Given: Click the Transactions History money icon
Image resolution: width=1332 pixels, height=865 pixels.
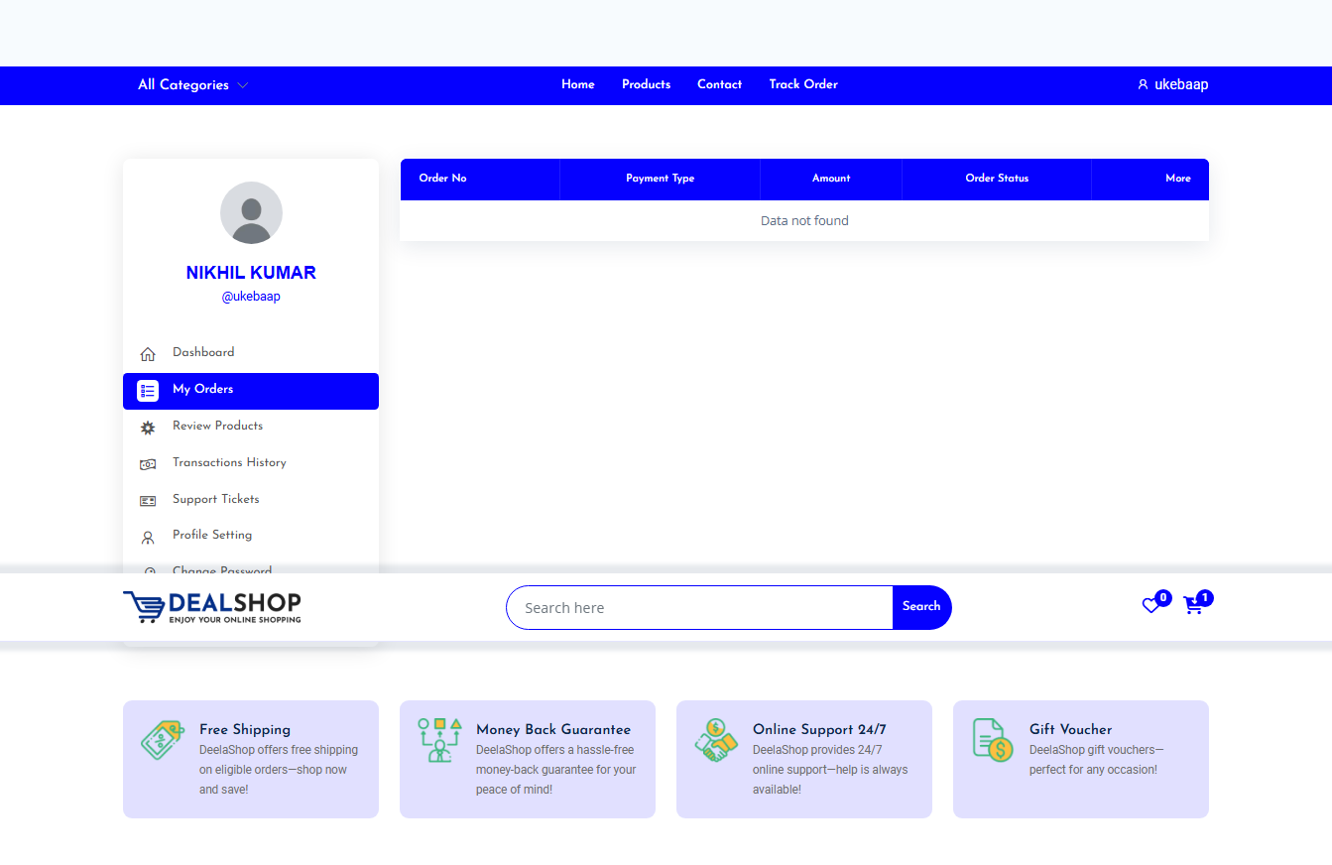Looking at the screenshot, I should [x=148, y=464].
